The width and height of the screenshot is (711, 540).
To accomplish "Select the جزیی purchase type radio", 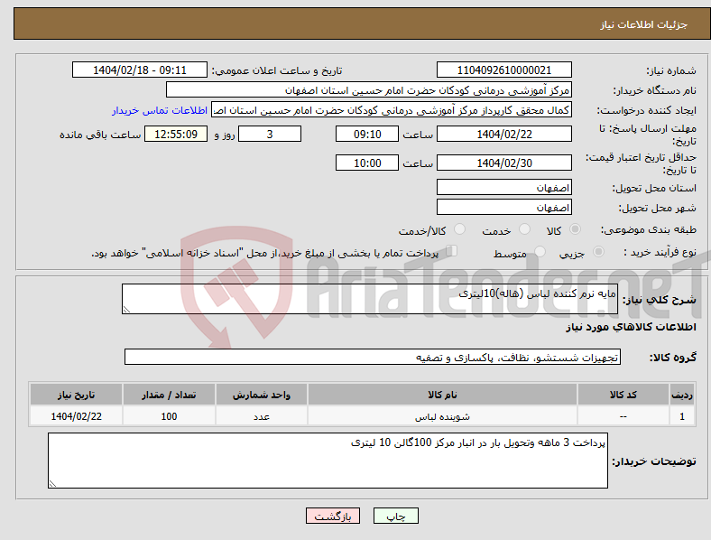I will 598,252.
